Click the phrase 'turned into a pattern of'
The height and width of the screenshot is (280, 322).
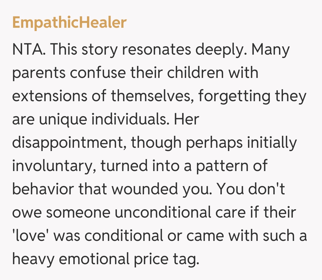point(184,166)
